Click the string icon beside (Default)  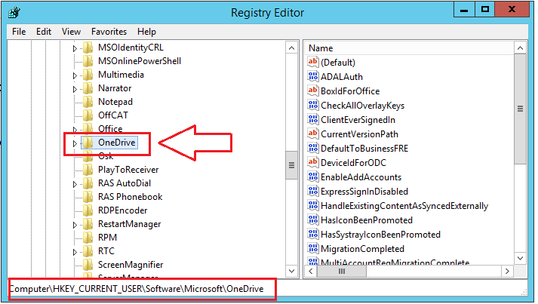(312, 62)
